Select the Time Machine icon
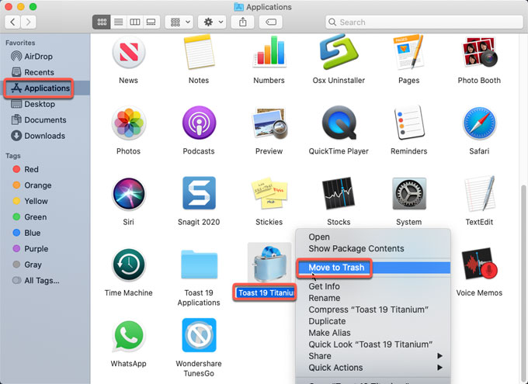Image resolution: width=528 pixels, height=384 pixels. (x=129, y=265)
